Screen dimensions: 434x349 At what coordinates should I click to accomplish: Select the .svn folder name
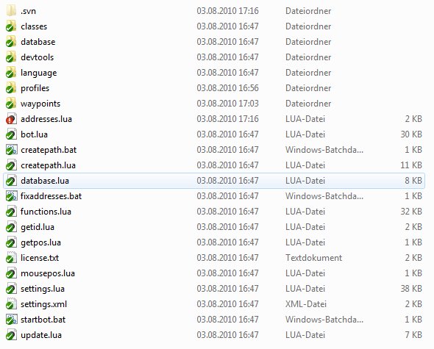click(x=28, y=11)
